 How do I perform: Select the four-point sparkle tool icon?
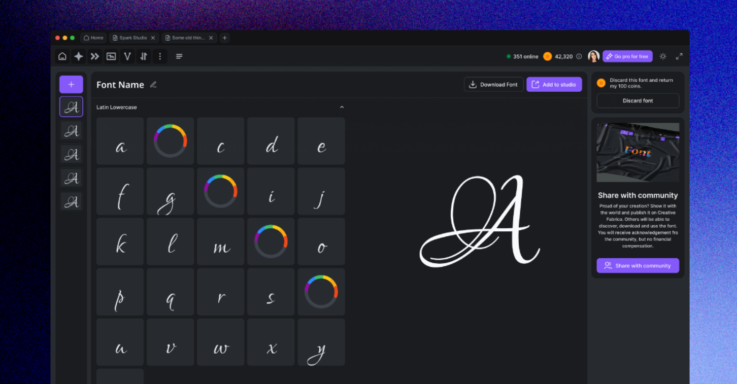79,56
